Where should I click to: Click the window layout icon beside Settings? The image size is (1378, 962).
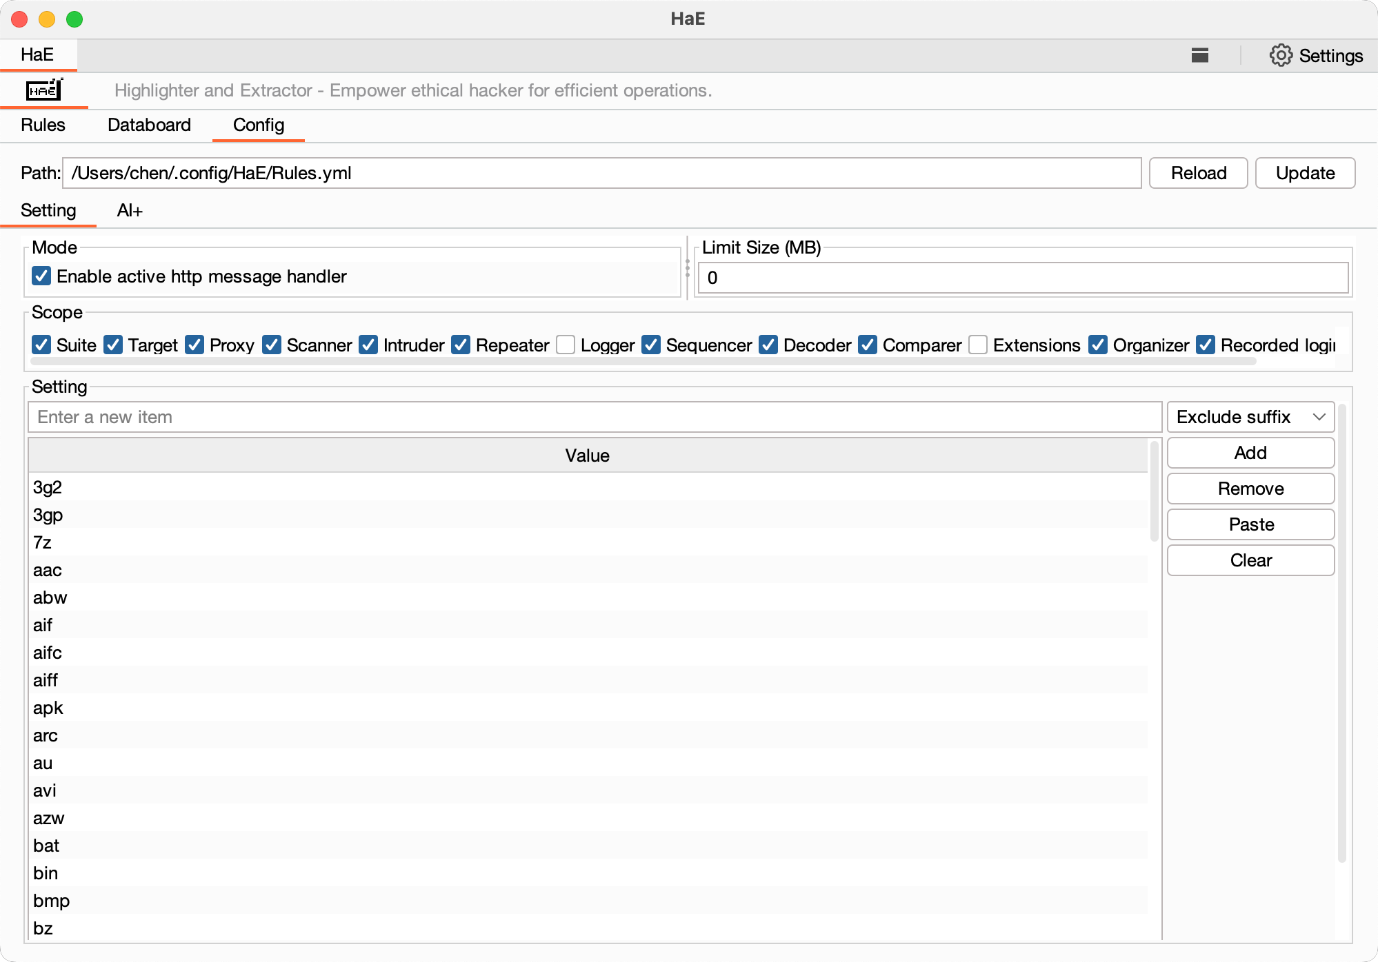coord(1200,56)
